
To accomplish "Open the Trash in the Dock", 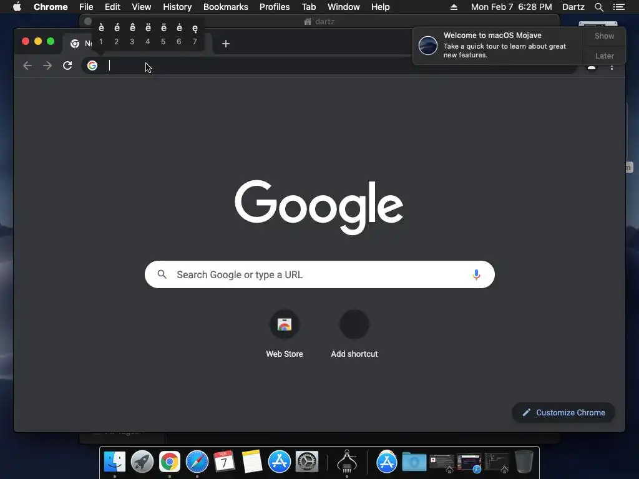I will tap(524, 462).
